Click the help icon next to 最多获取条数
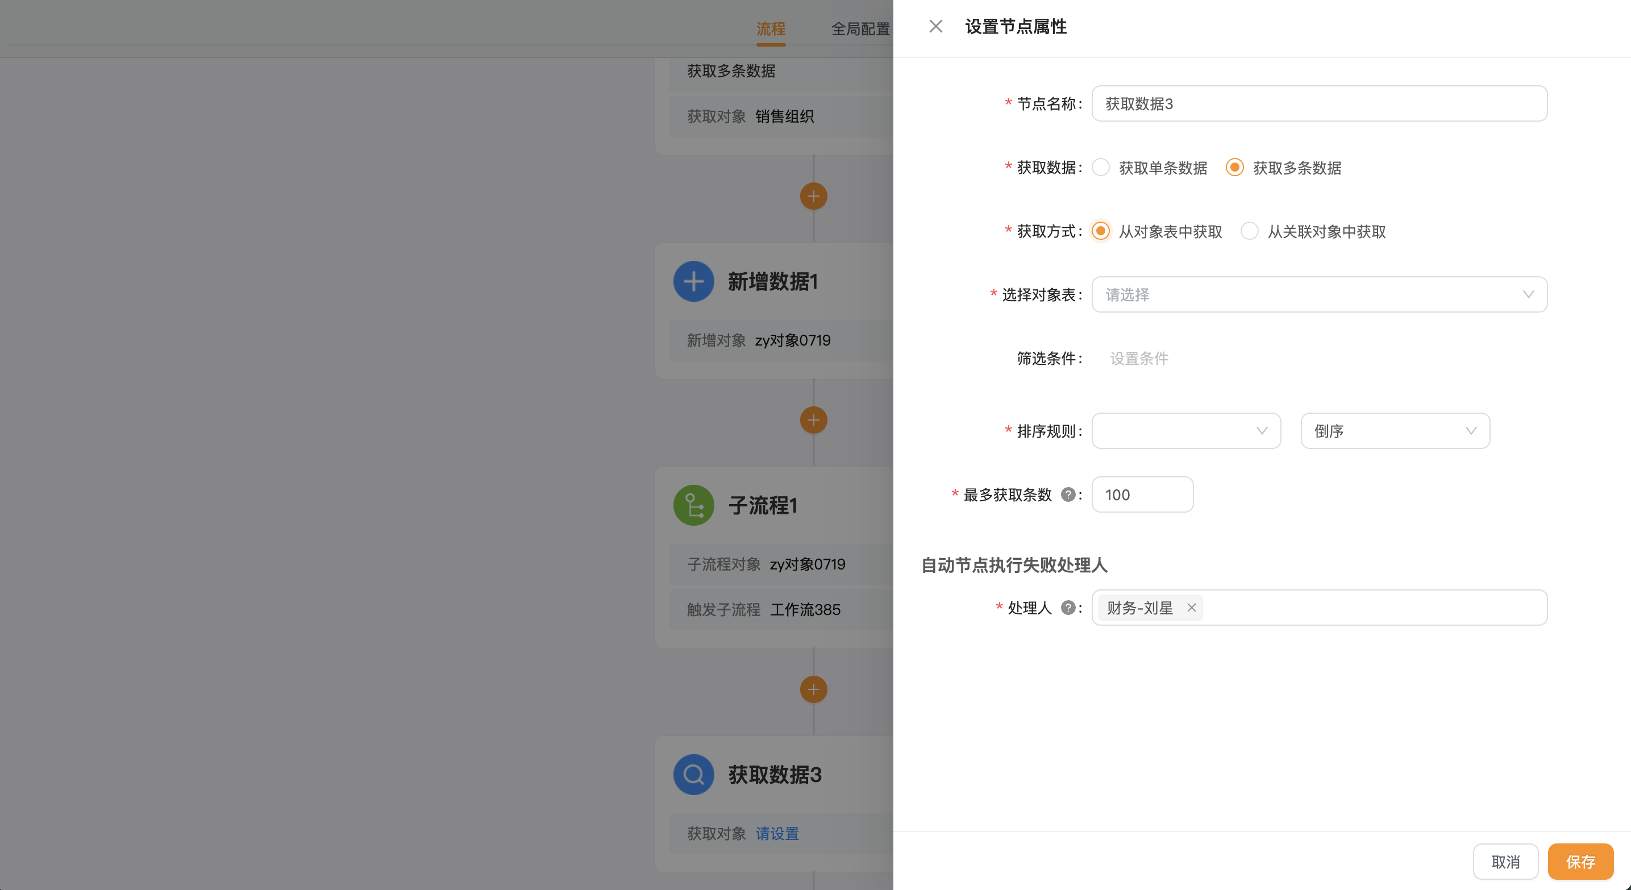Viewport: 1631px width, 890px height. [x=1067, y=494]
